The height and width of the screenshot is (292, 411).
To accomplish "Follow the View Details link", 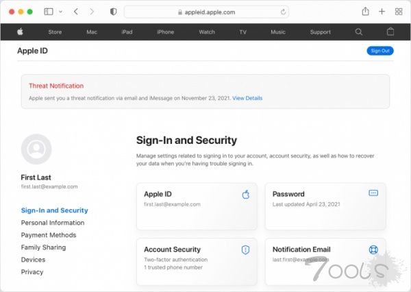I will tap(247, 98).
